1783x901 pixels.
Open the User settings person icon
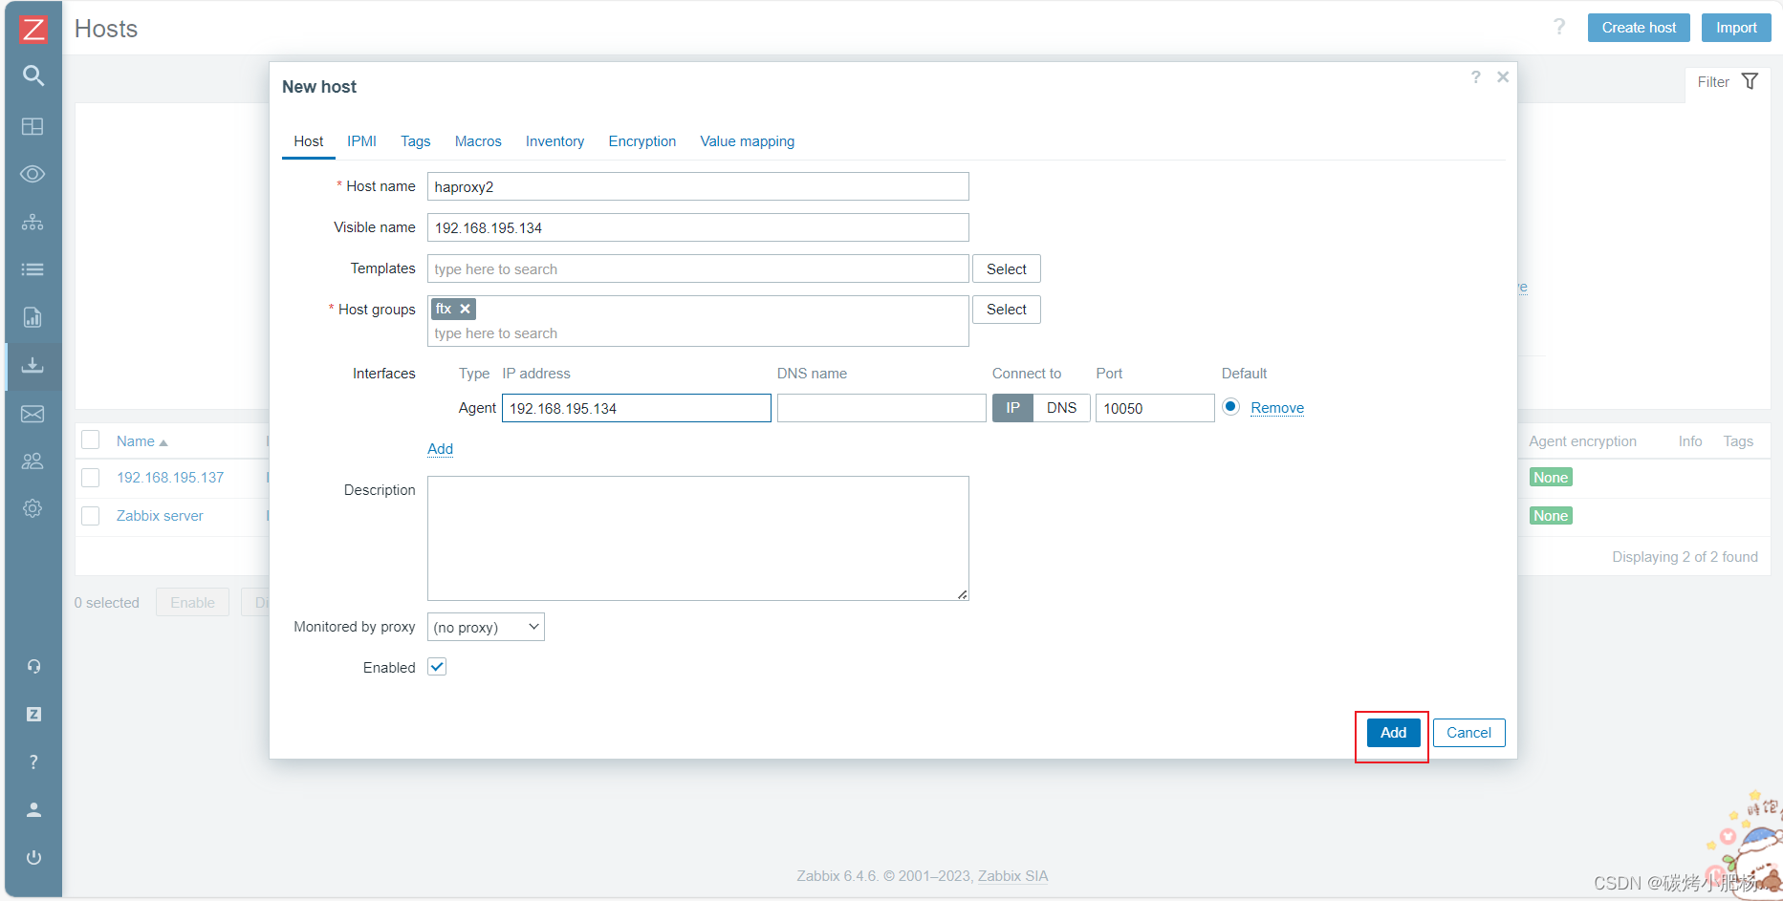coord(33,809)
